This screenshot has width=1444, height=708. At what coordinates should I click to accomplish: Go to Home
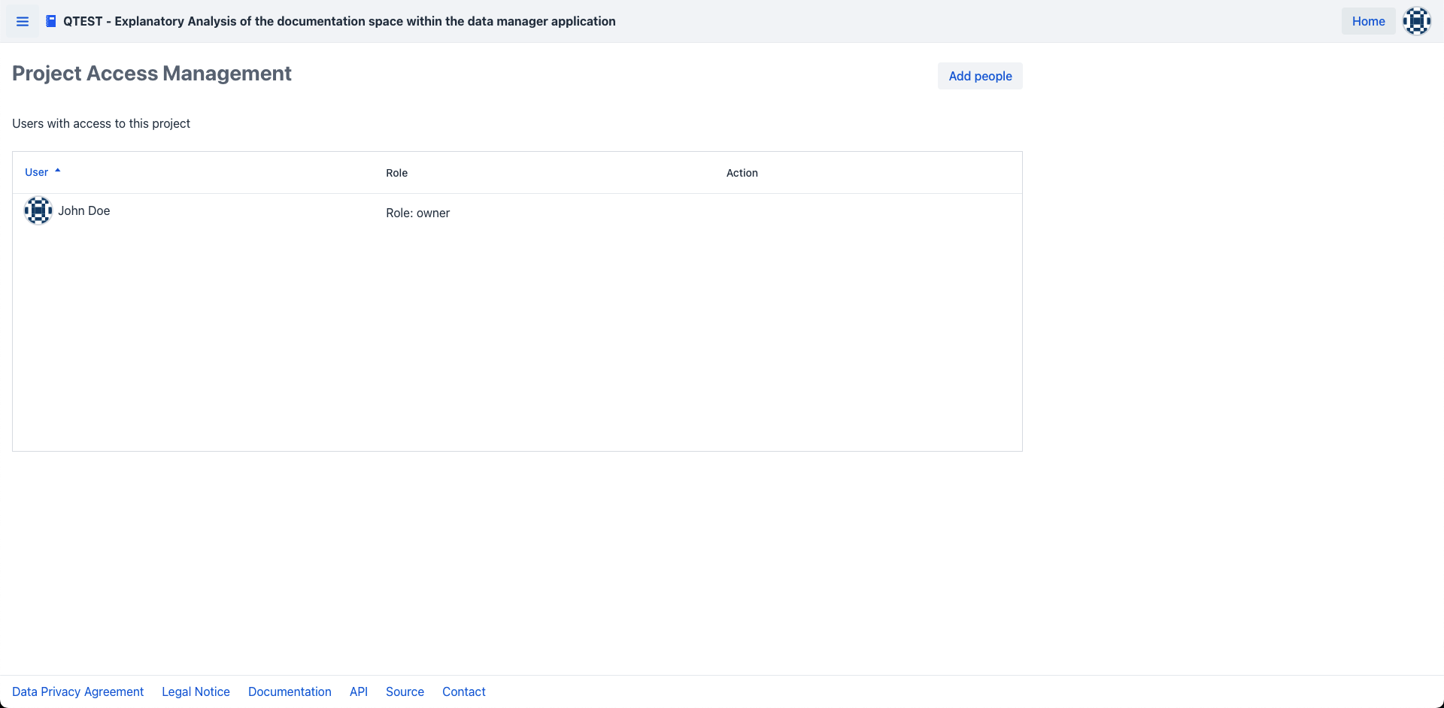tap(1368, 21)
